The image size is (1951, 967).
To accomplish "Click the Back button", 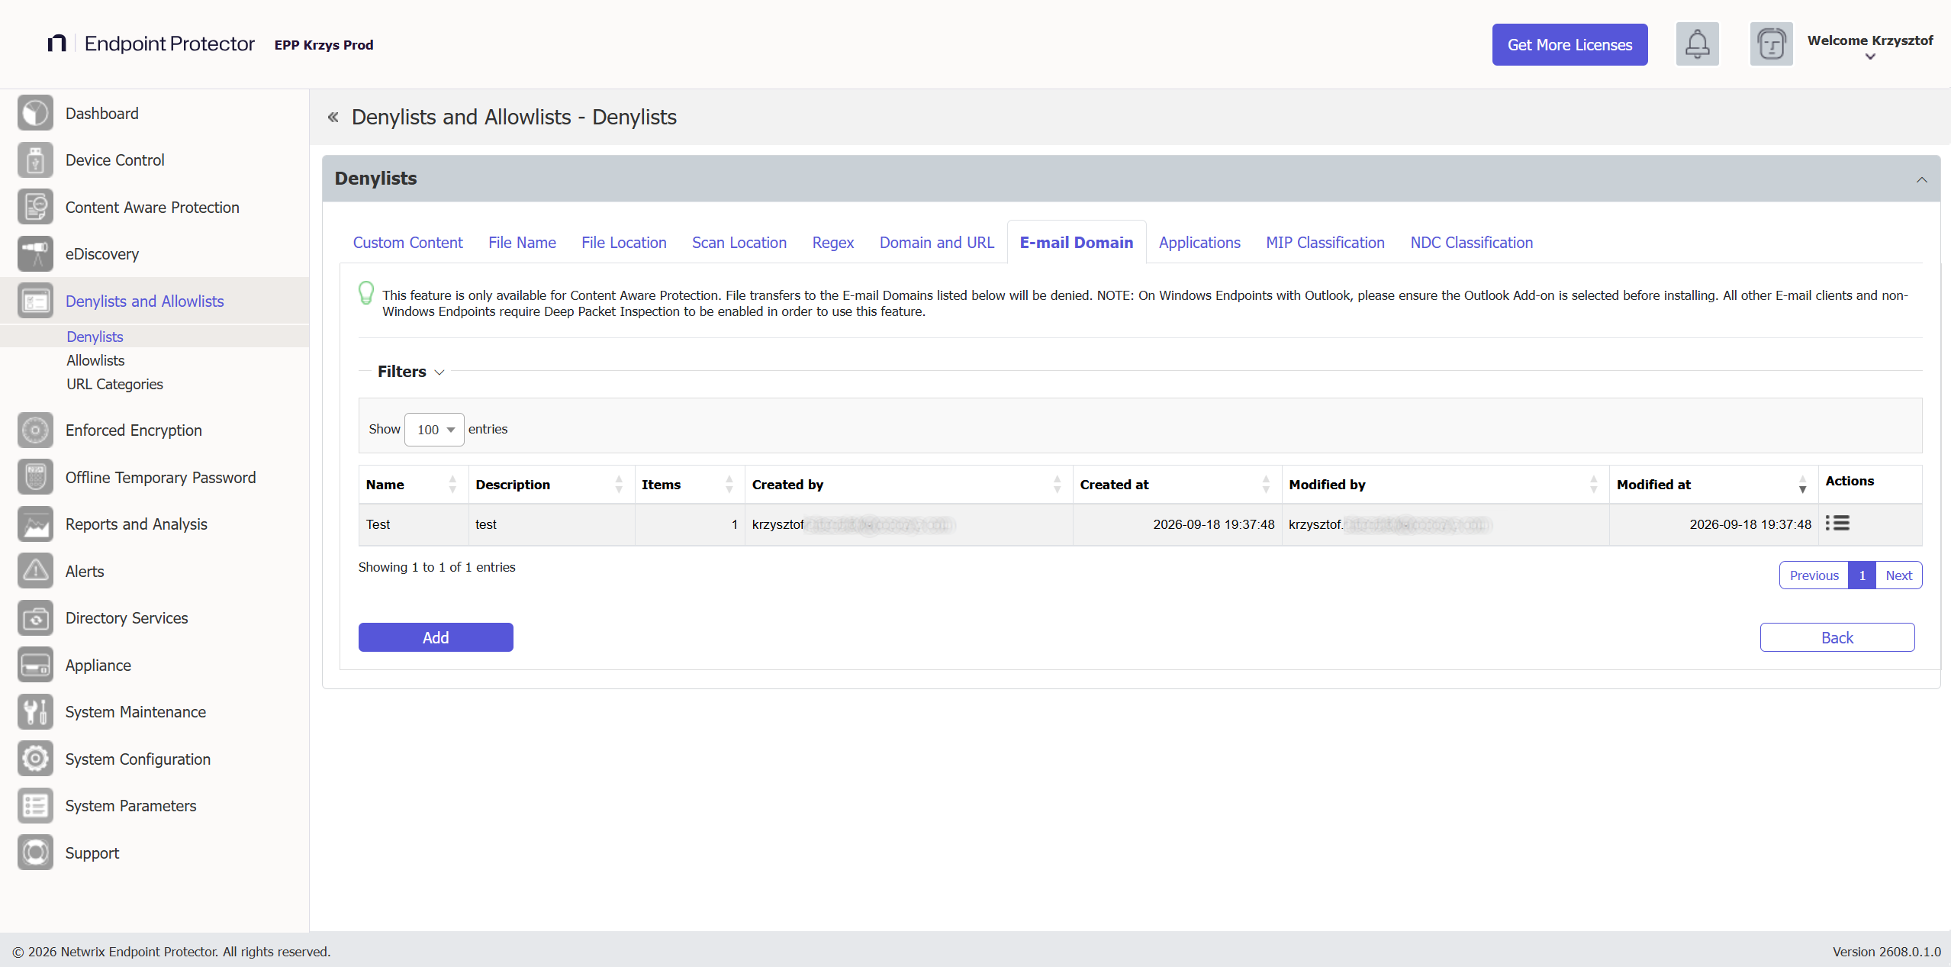I will (1837, 637).
